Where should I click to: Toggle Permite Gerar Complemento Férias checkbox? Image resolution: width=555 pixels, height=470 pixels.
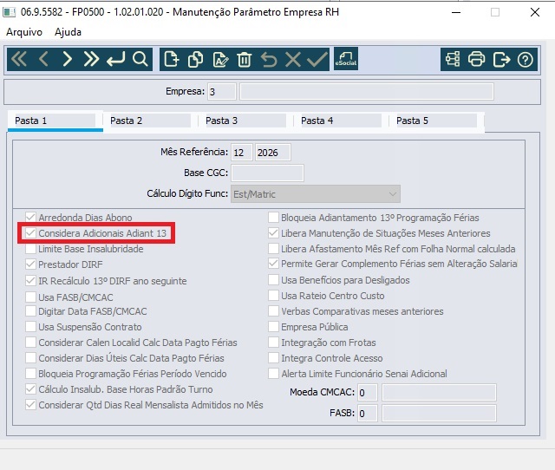point(273,264)
